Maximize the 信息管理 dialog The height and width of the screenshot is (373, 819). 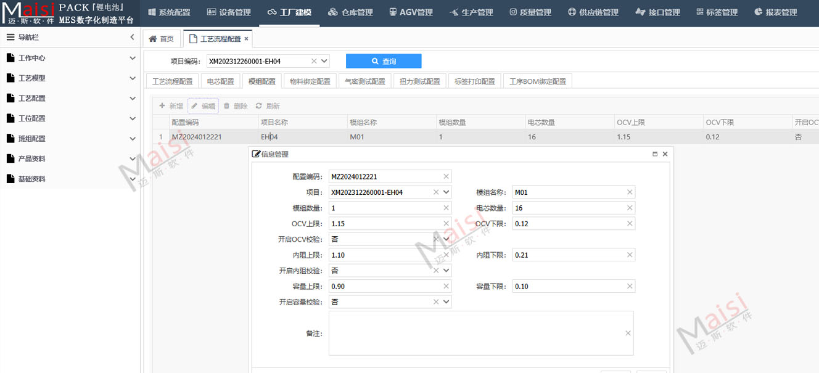tap(654, 154)
